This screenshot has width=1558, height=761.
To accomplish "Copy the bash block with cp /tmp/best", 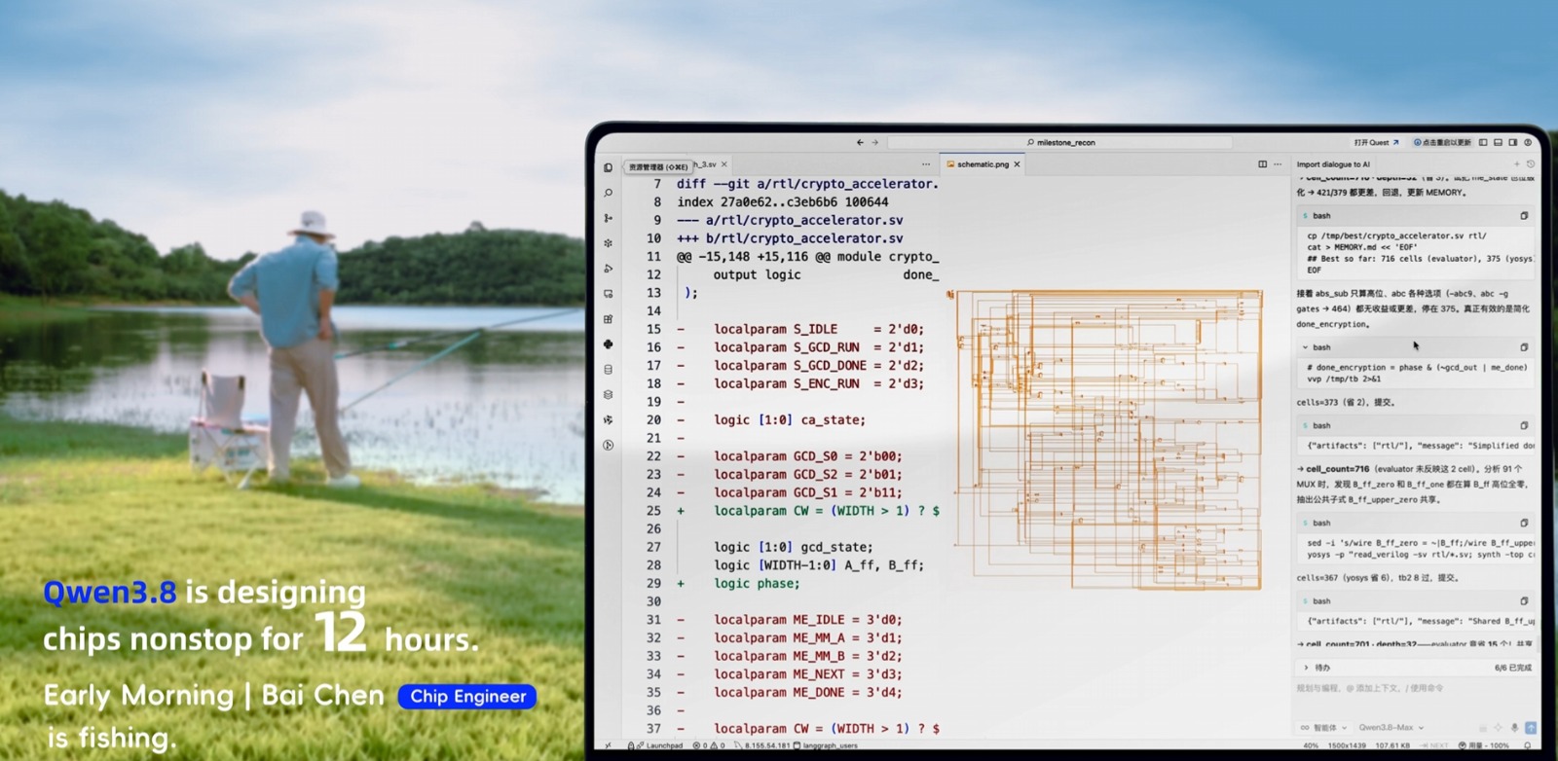I will click(x=1524, y=216).
